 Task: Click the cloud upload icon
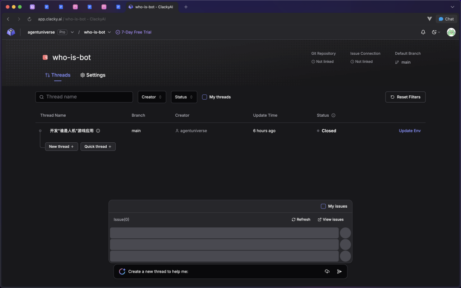(x=327, y=271)
